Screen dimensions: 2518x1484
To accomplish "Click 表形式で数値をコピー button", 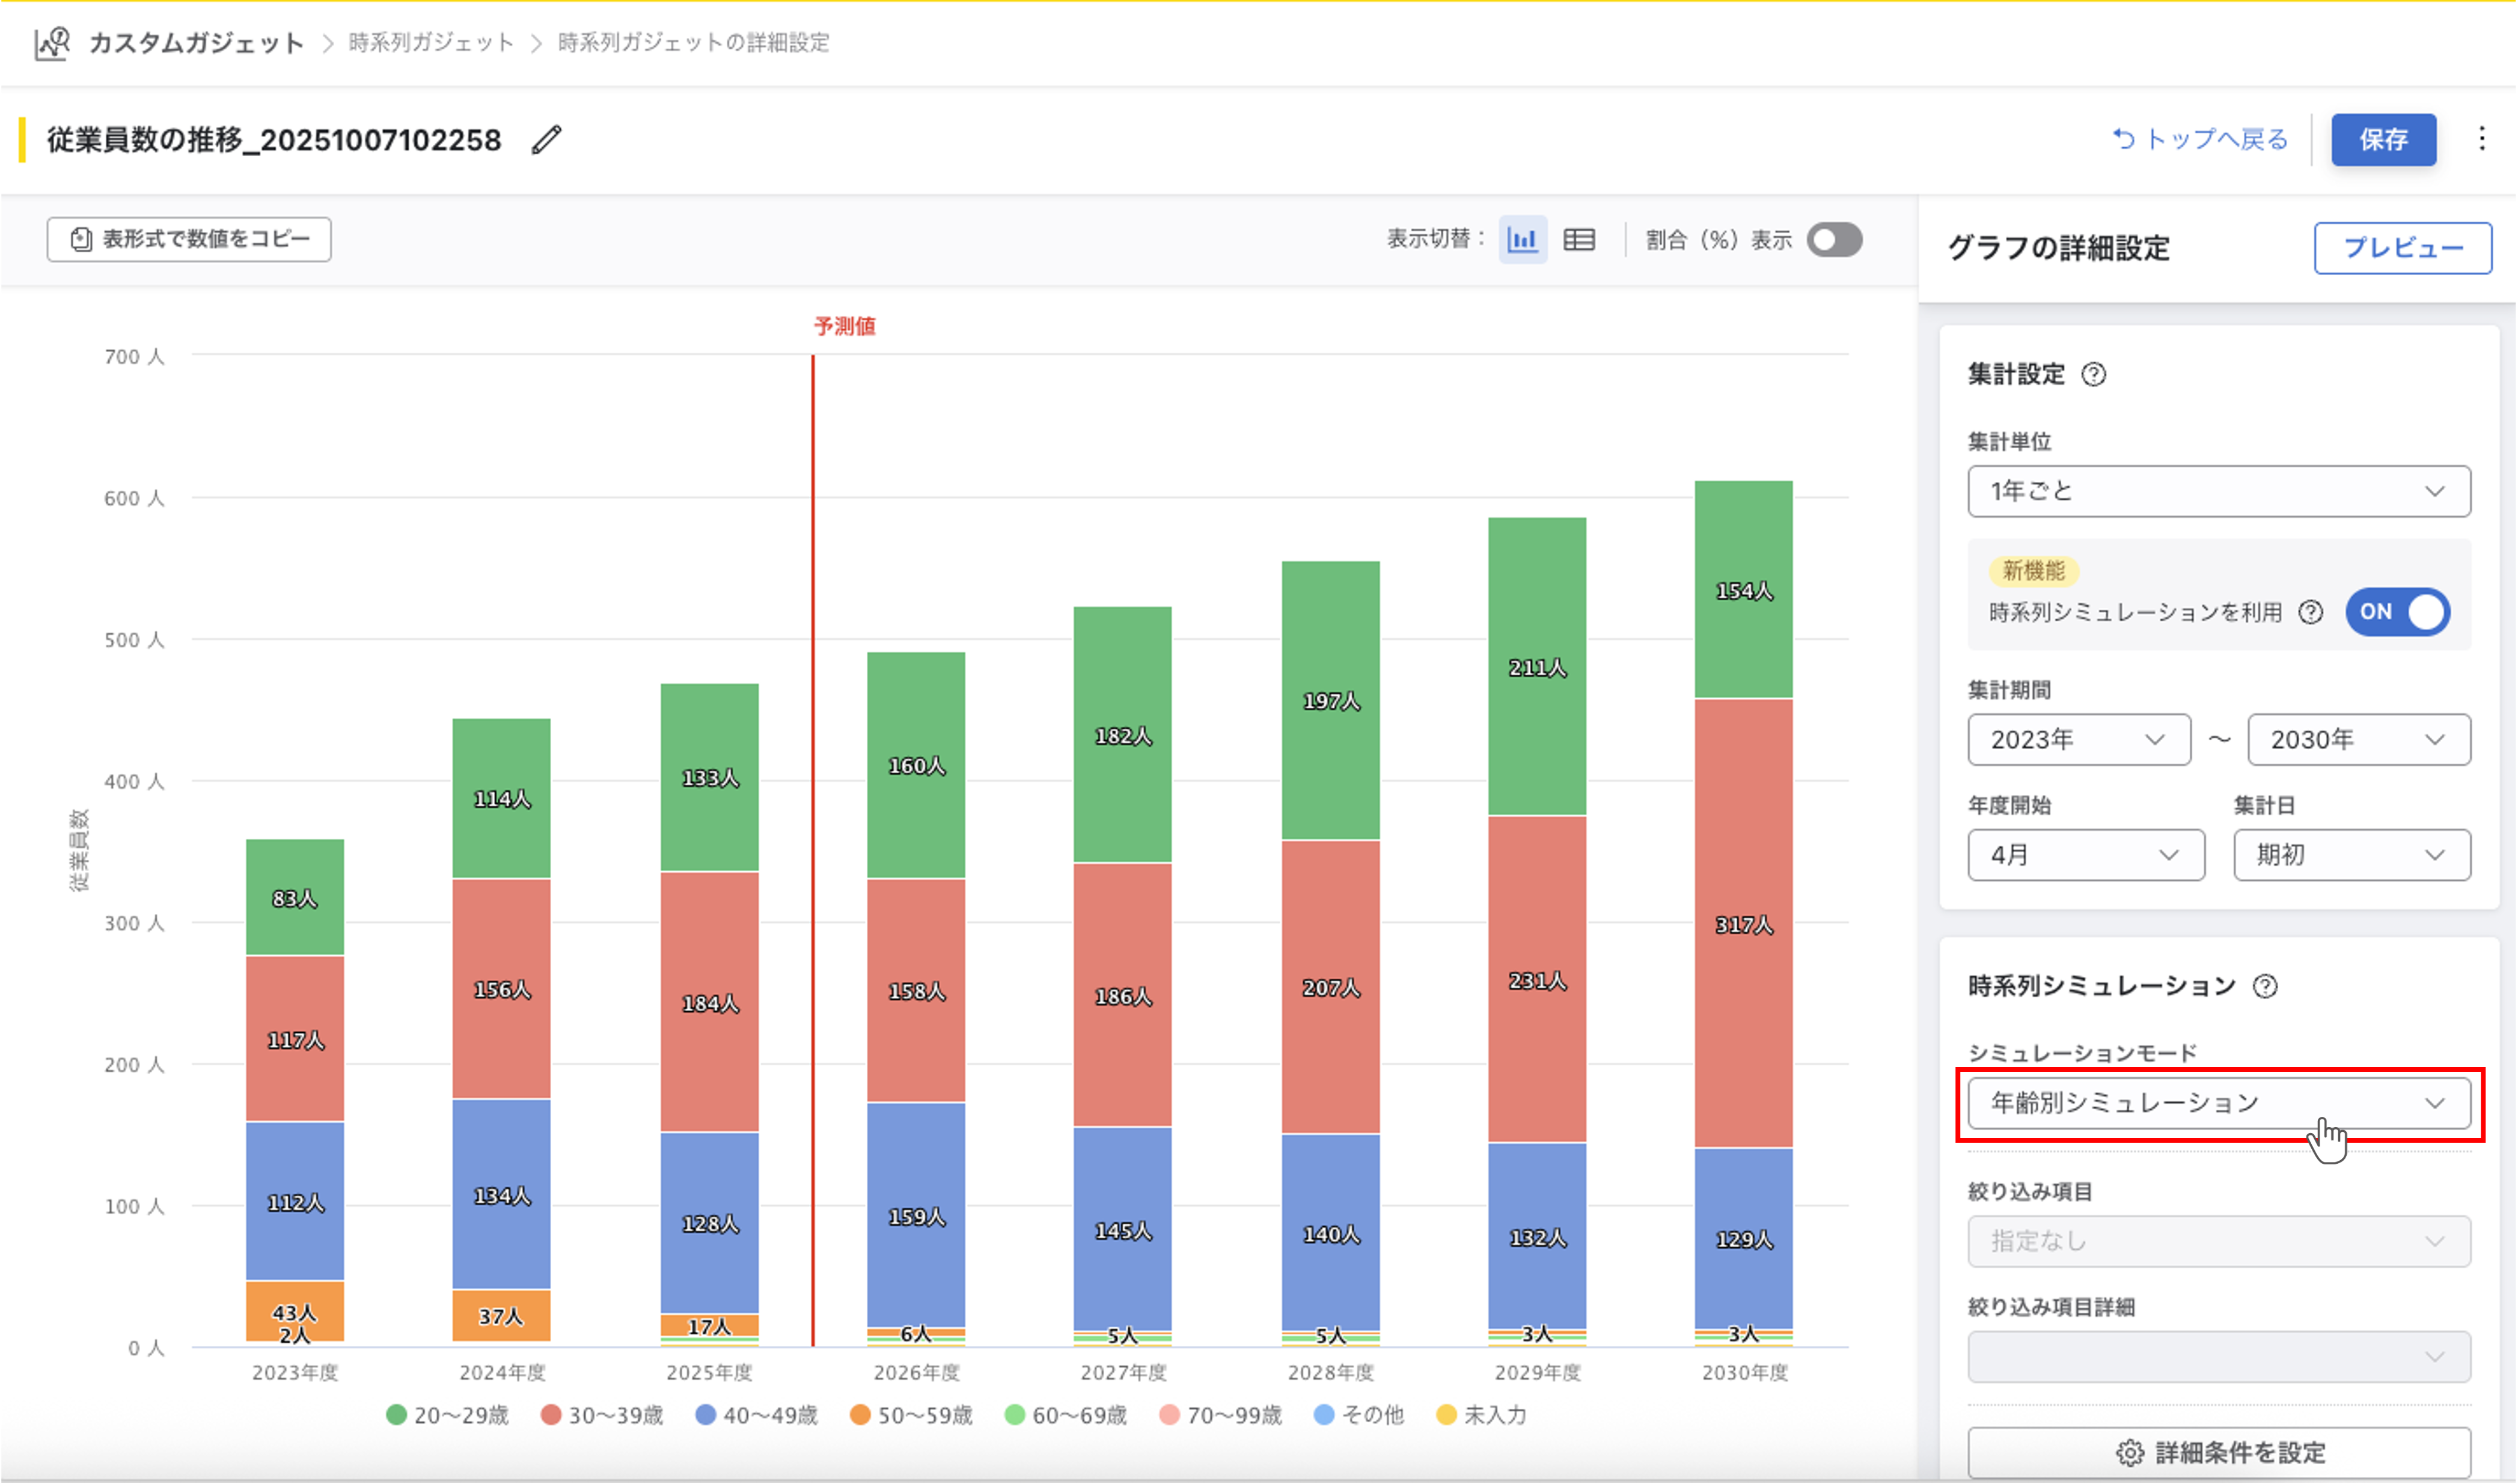I will (x=189, y=240).
